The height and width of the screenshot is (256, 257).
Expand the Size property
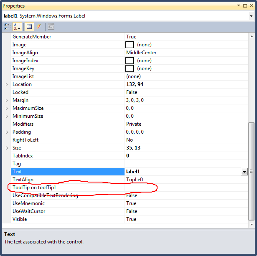[x=7, y=148]
